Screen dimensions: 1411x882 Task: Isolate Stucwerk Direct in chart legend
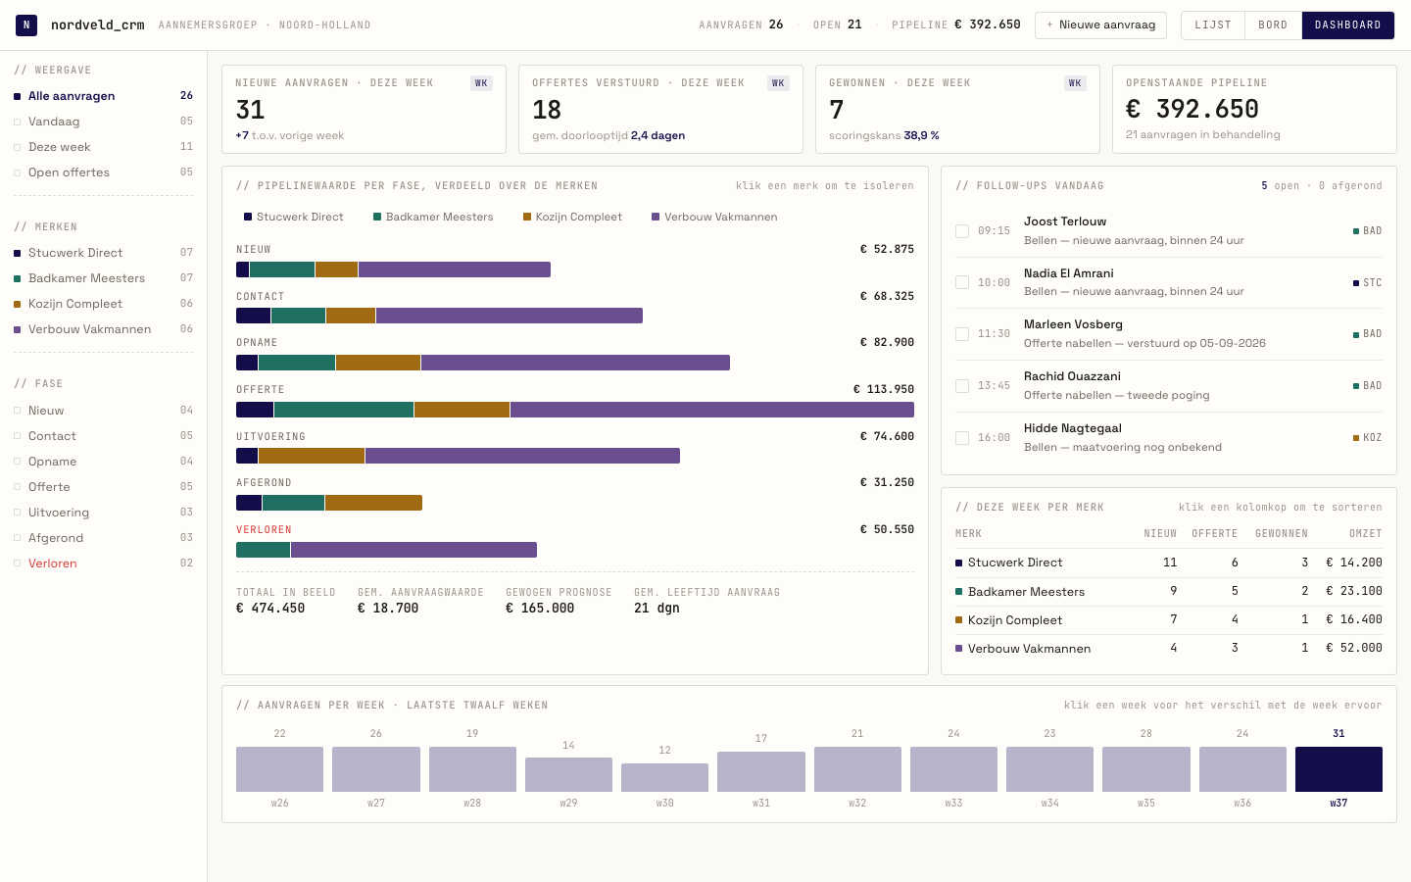[x=294, y=217]
